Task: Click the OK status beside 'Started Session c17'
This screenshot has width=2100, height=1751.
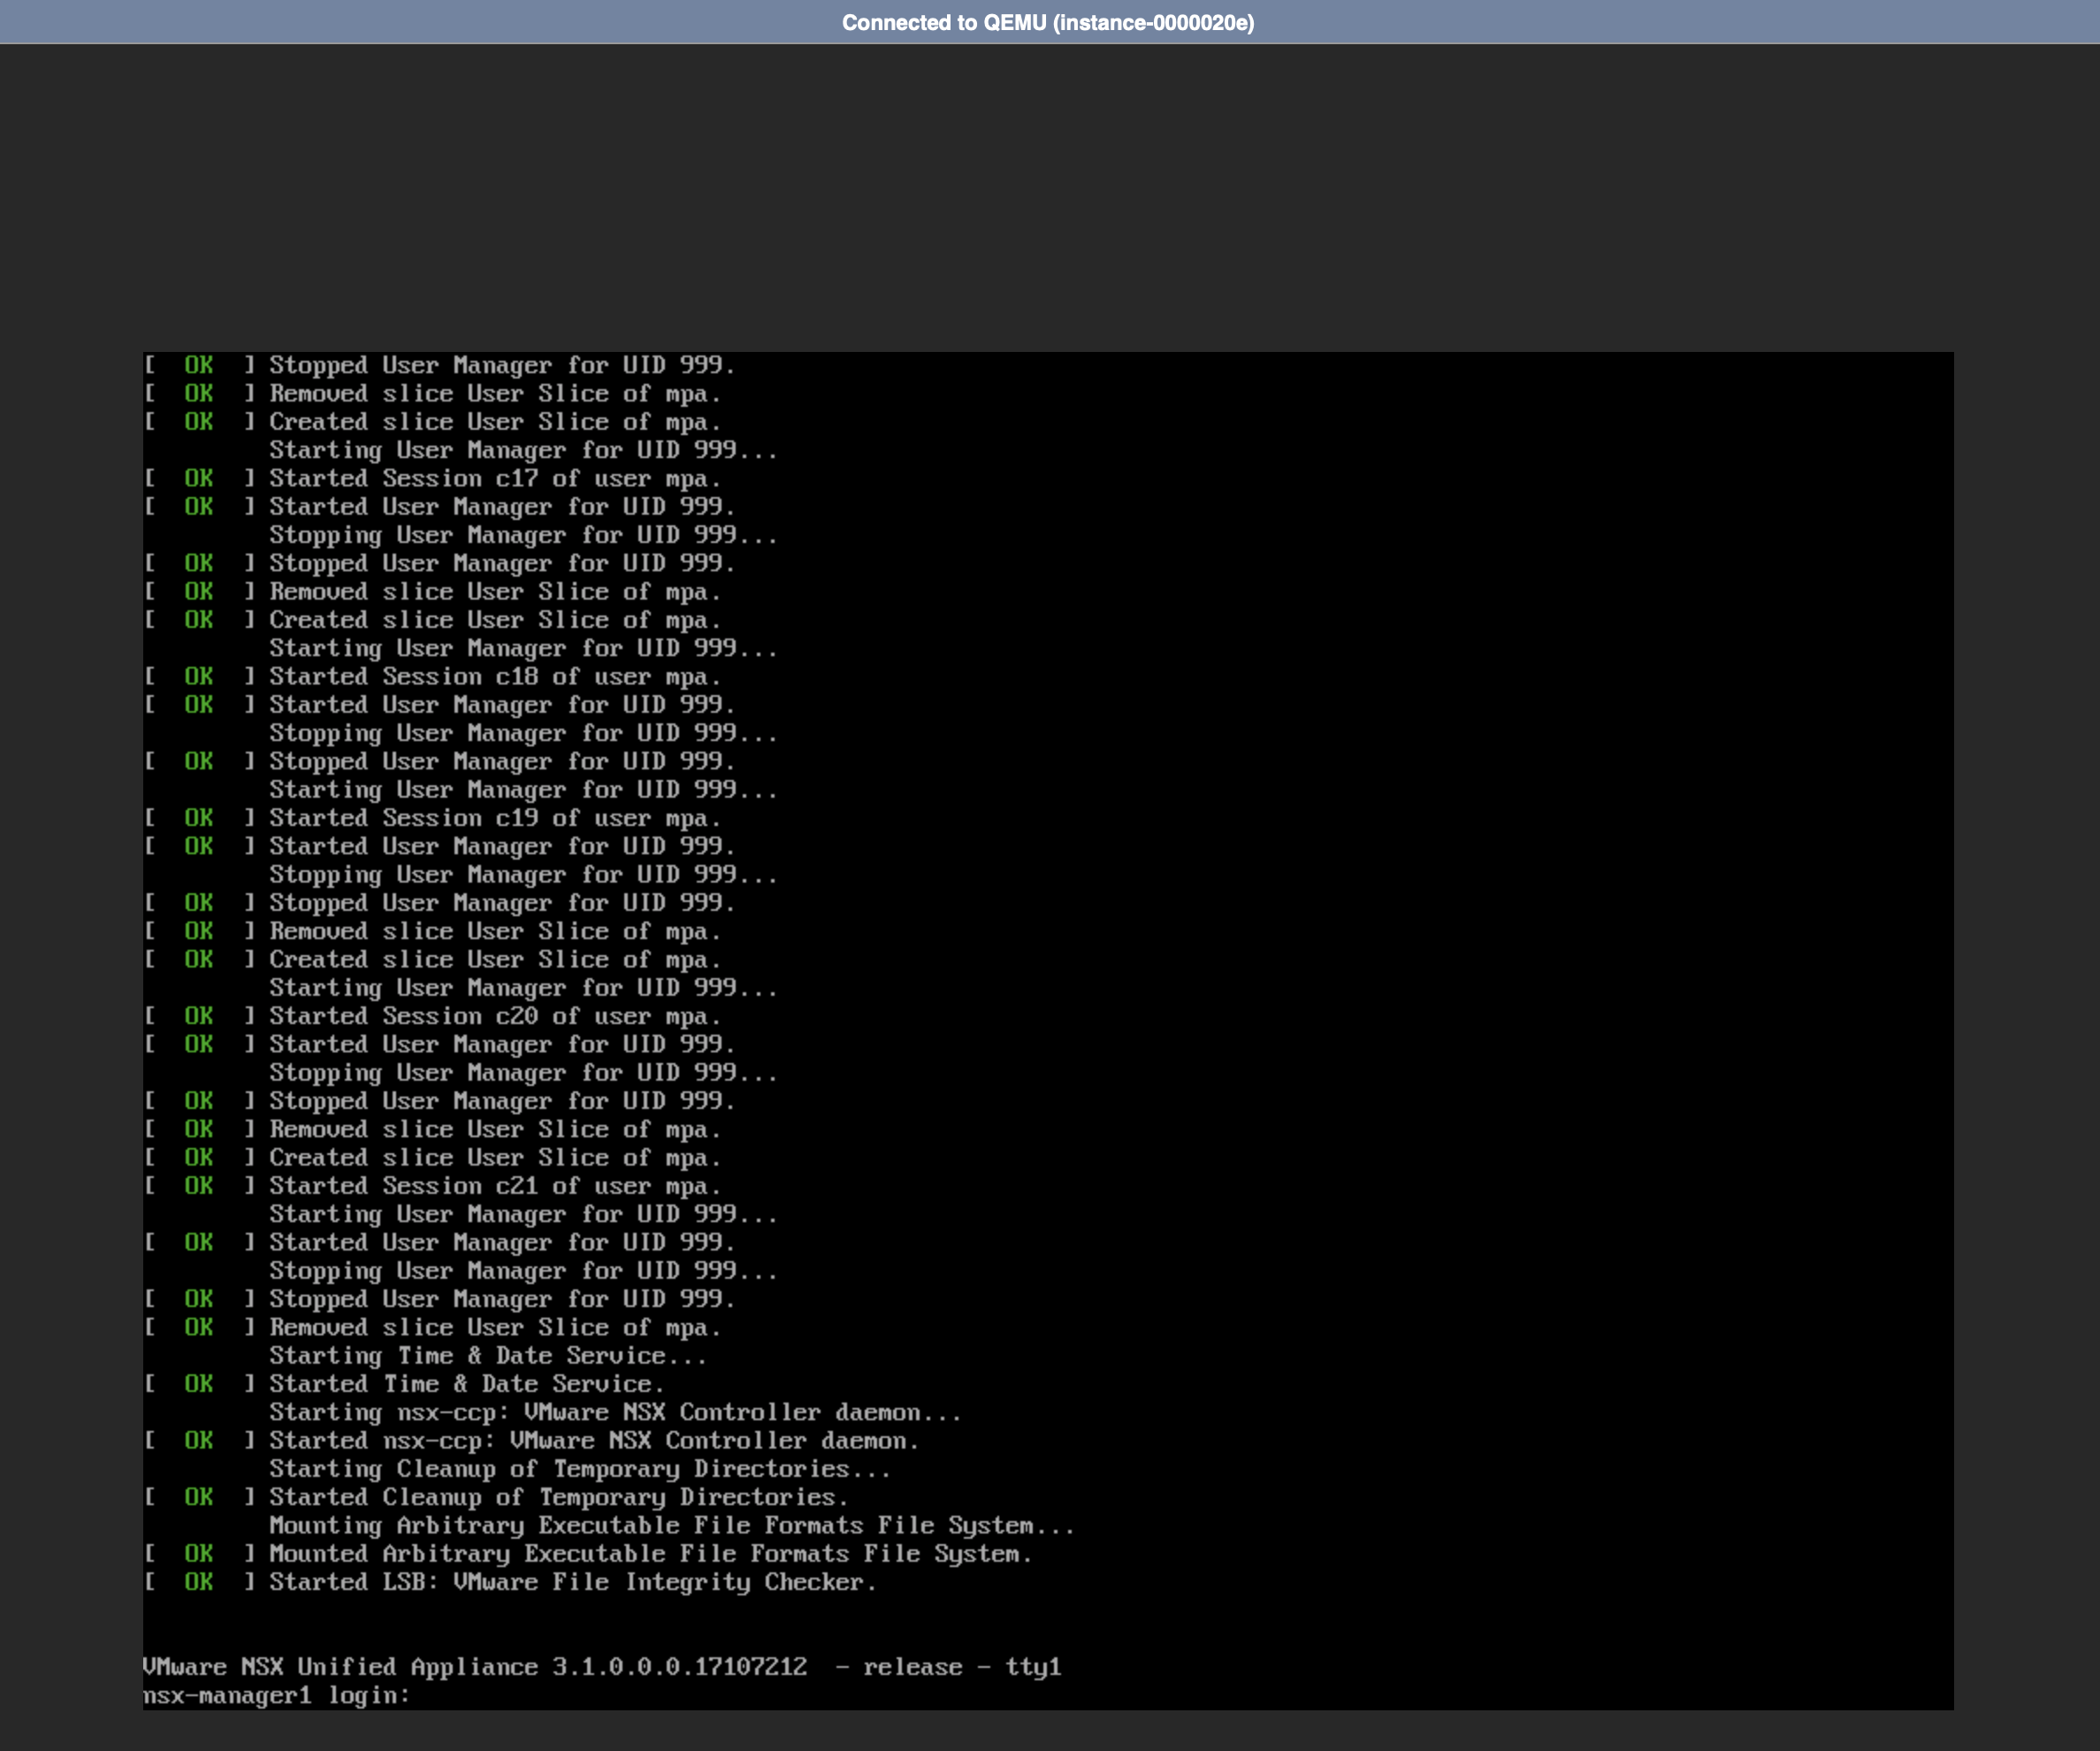Action: tap(198, 478)
